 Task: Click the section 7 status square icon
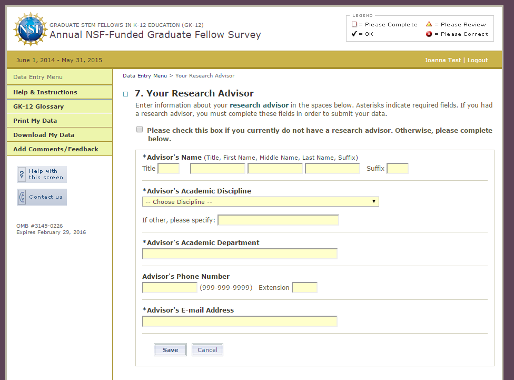tap(126, 94)
